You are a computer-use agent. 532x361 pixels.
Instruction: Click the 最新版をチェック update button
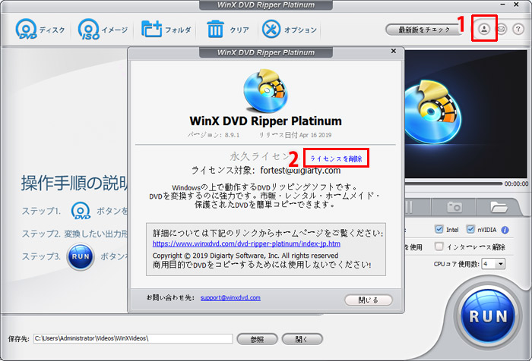point(424,30)
